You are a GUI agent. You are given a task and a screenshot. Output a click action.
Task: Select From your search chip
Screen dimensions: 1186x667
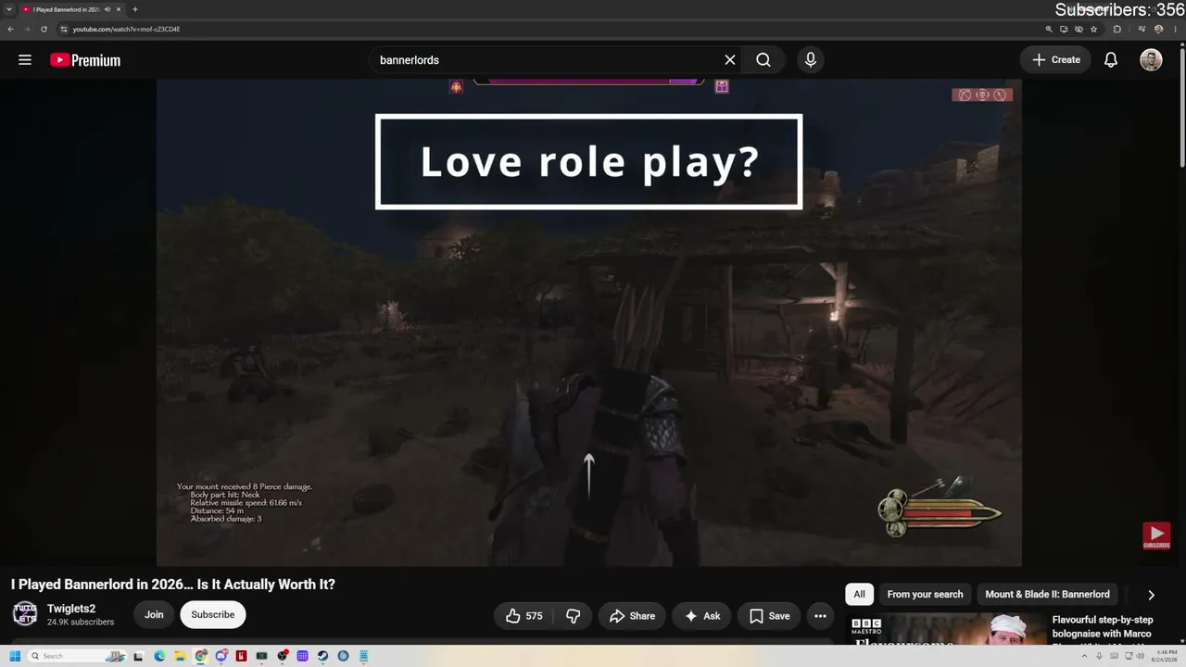925,595
